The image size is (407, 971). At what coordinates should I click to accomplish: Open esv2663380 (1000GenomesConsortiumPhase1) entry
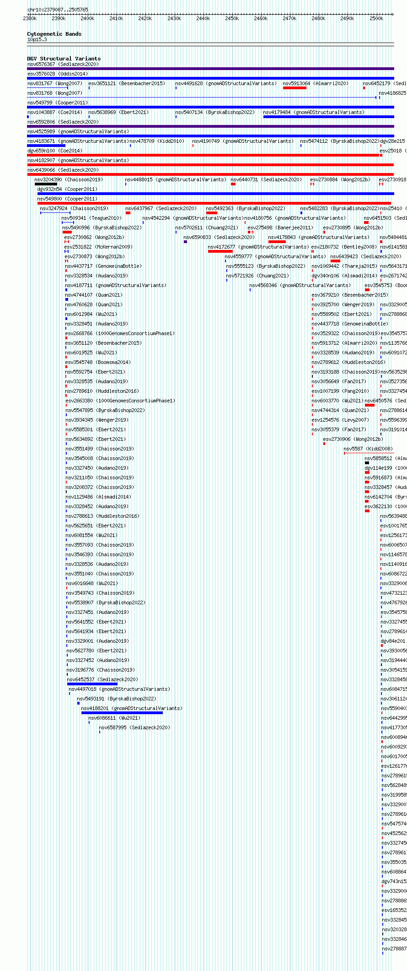coord(121,401)
